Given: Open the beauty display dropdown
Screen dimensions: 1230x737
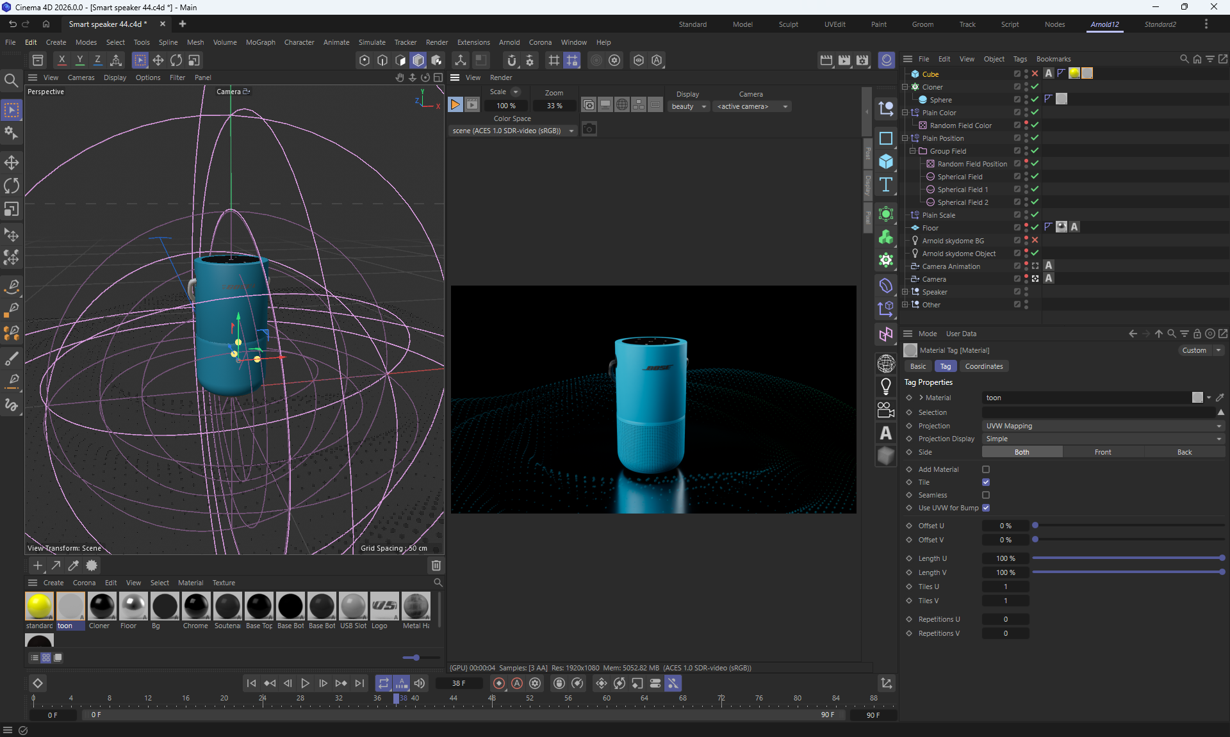Looking at the screenshot, I should pos(689,106).
